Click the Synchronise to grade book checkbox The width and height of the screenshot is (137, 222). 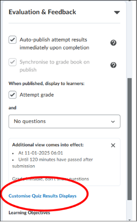(13, 62)
